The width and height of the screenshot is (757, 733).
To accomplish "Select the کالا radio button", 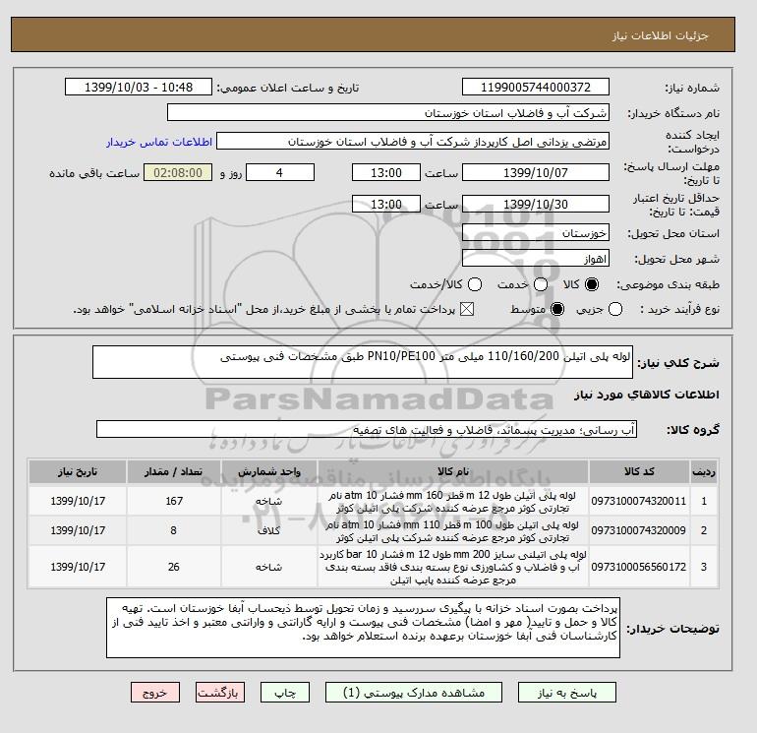I will click(592, 284).
